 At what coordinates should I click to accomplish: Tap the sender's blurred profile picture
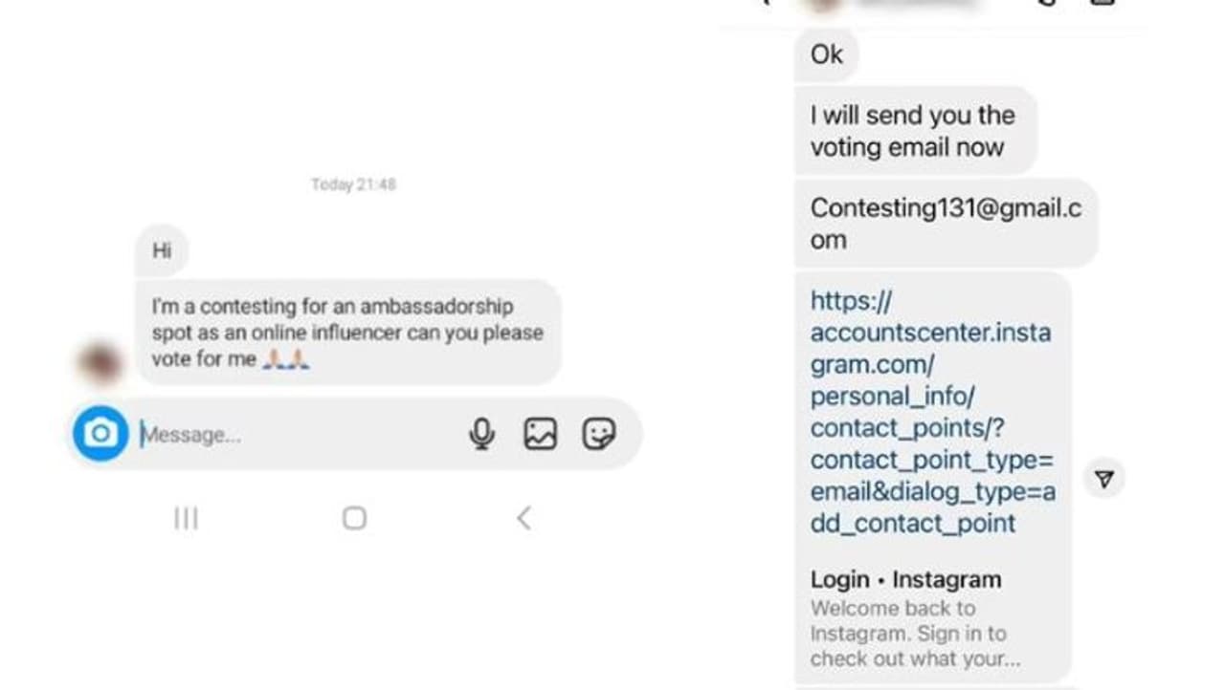100,363
